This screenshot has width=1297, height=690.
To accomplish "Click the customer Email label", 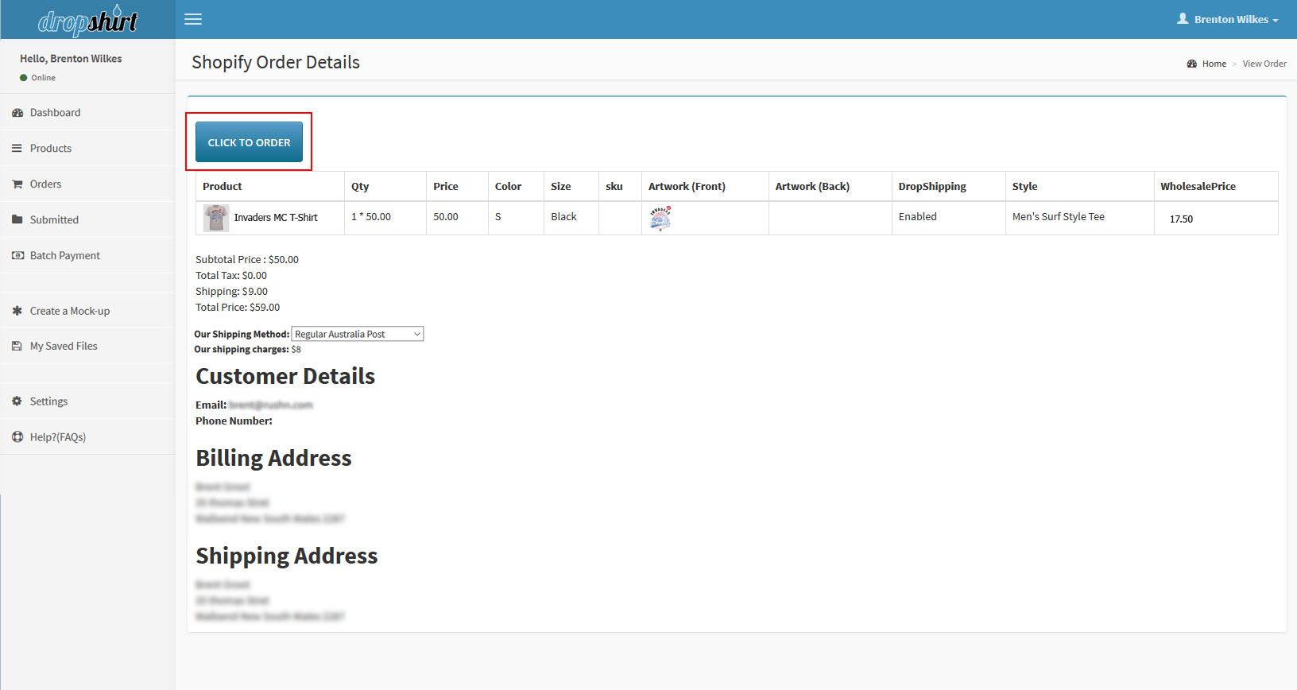I will (x=211, y=405).
